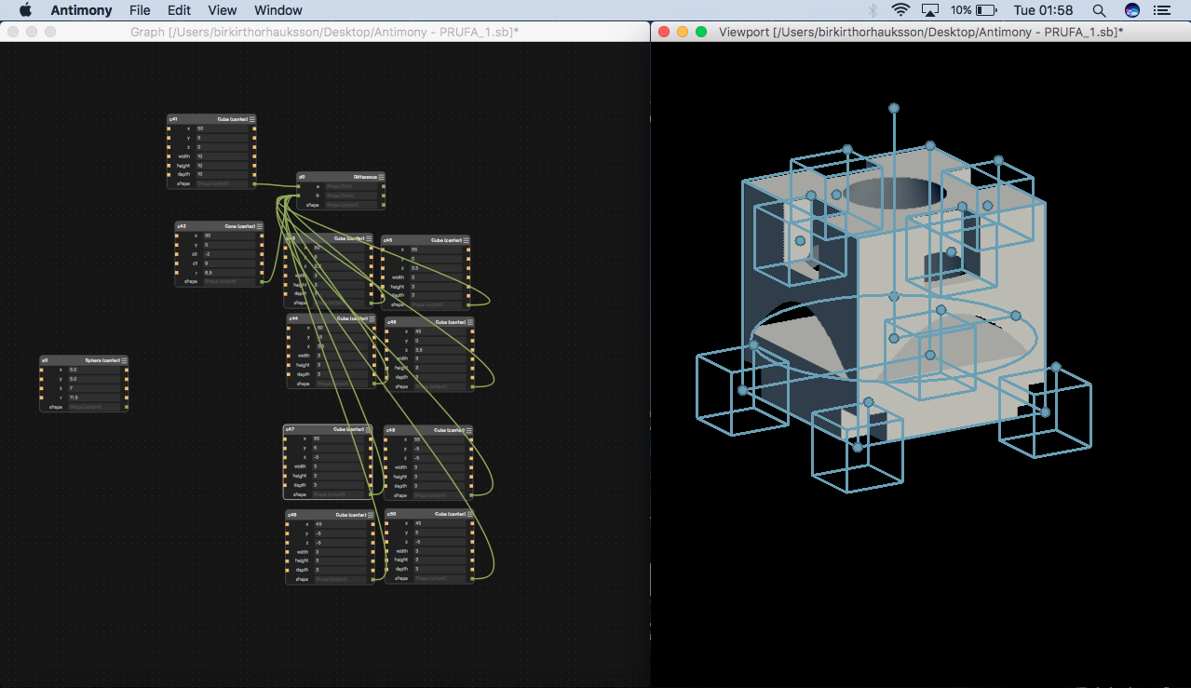
Task: Click the green shape output port of c41
Action: (254, 183)
